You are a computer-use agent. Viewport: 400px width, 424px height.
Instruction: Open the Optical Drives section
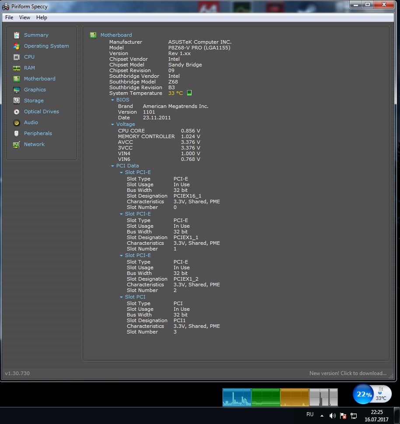(x=42, y=111)
